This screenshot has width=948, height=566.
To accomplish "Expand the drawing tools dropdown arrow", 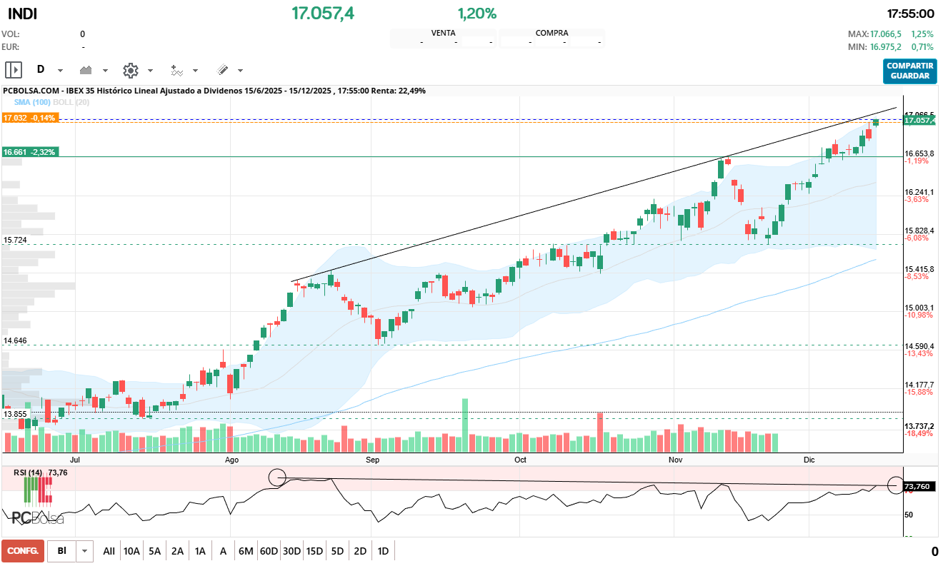I will point(239,71).
